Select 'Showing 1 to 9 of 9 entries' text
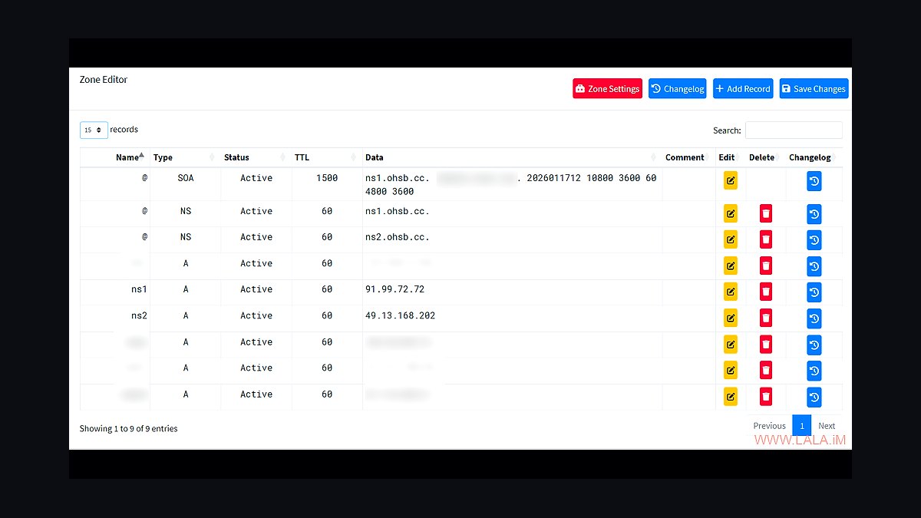The height and width of the screenshot is (518, 921). pyautogui.click(x=128, y=429)
